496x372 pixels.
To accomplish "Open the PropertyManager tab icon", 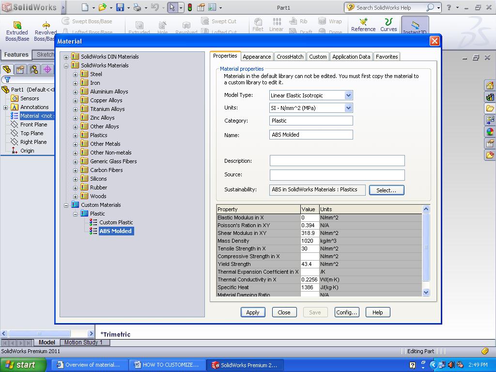I will pos(20,69).
